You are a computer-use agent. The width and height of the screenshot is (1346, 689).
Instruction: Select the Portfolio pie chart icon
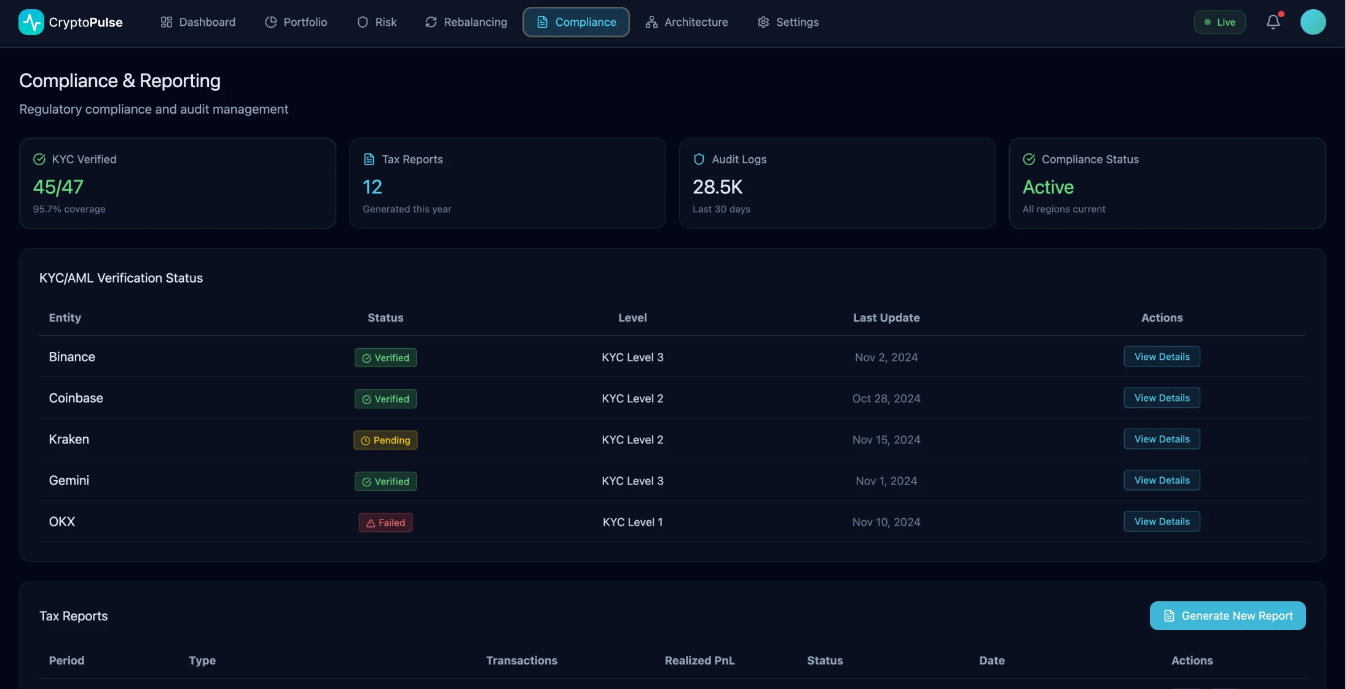[270, 21]
